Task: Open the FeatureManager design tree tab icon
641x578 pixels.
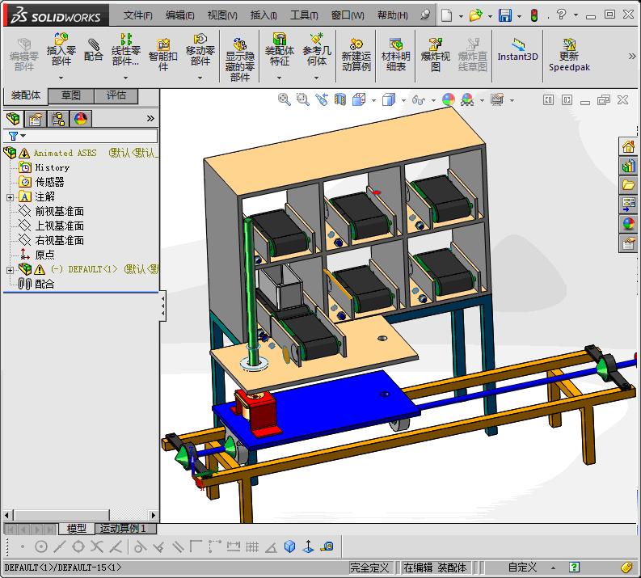Action: point(13,119)
